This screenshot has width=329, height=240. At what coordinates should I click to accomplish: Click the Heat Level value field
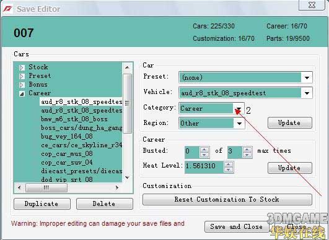coord(204,167)
